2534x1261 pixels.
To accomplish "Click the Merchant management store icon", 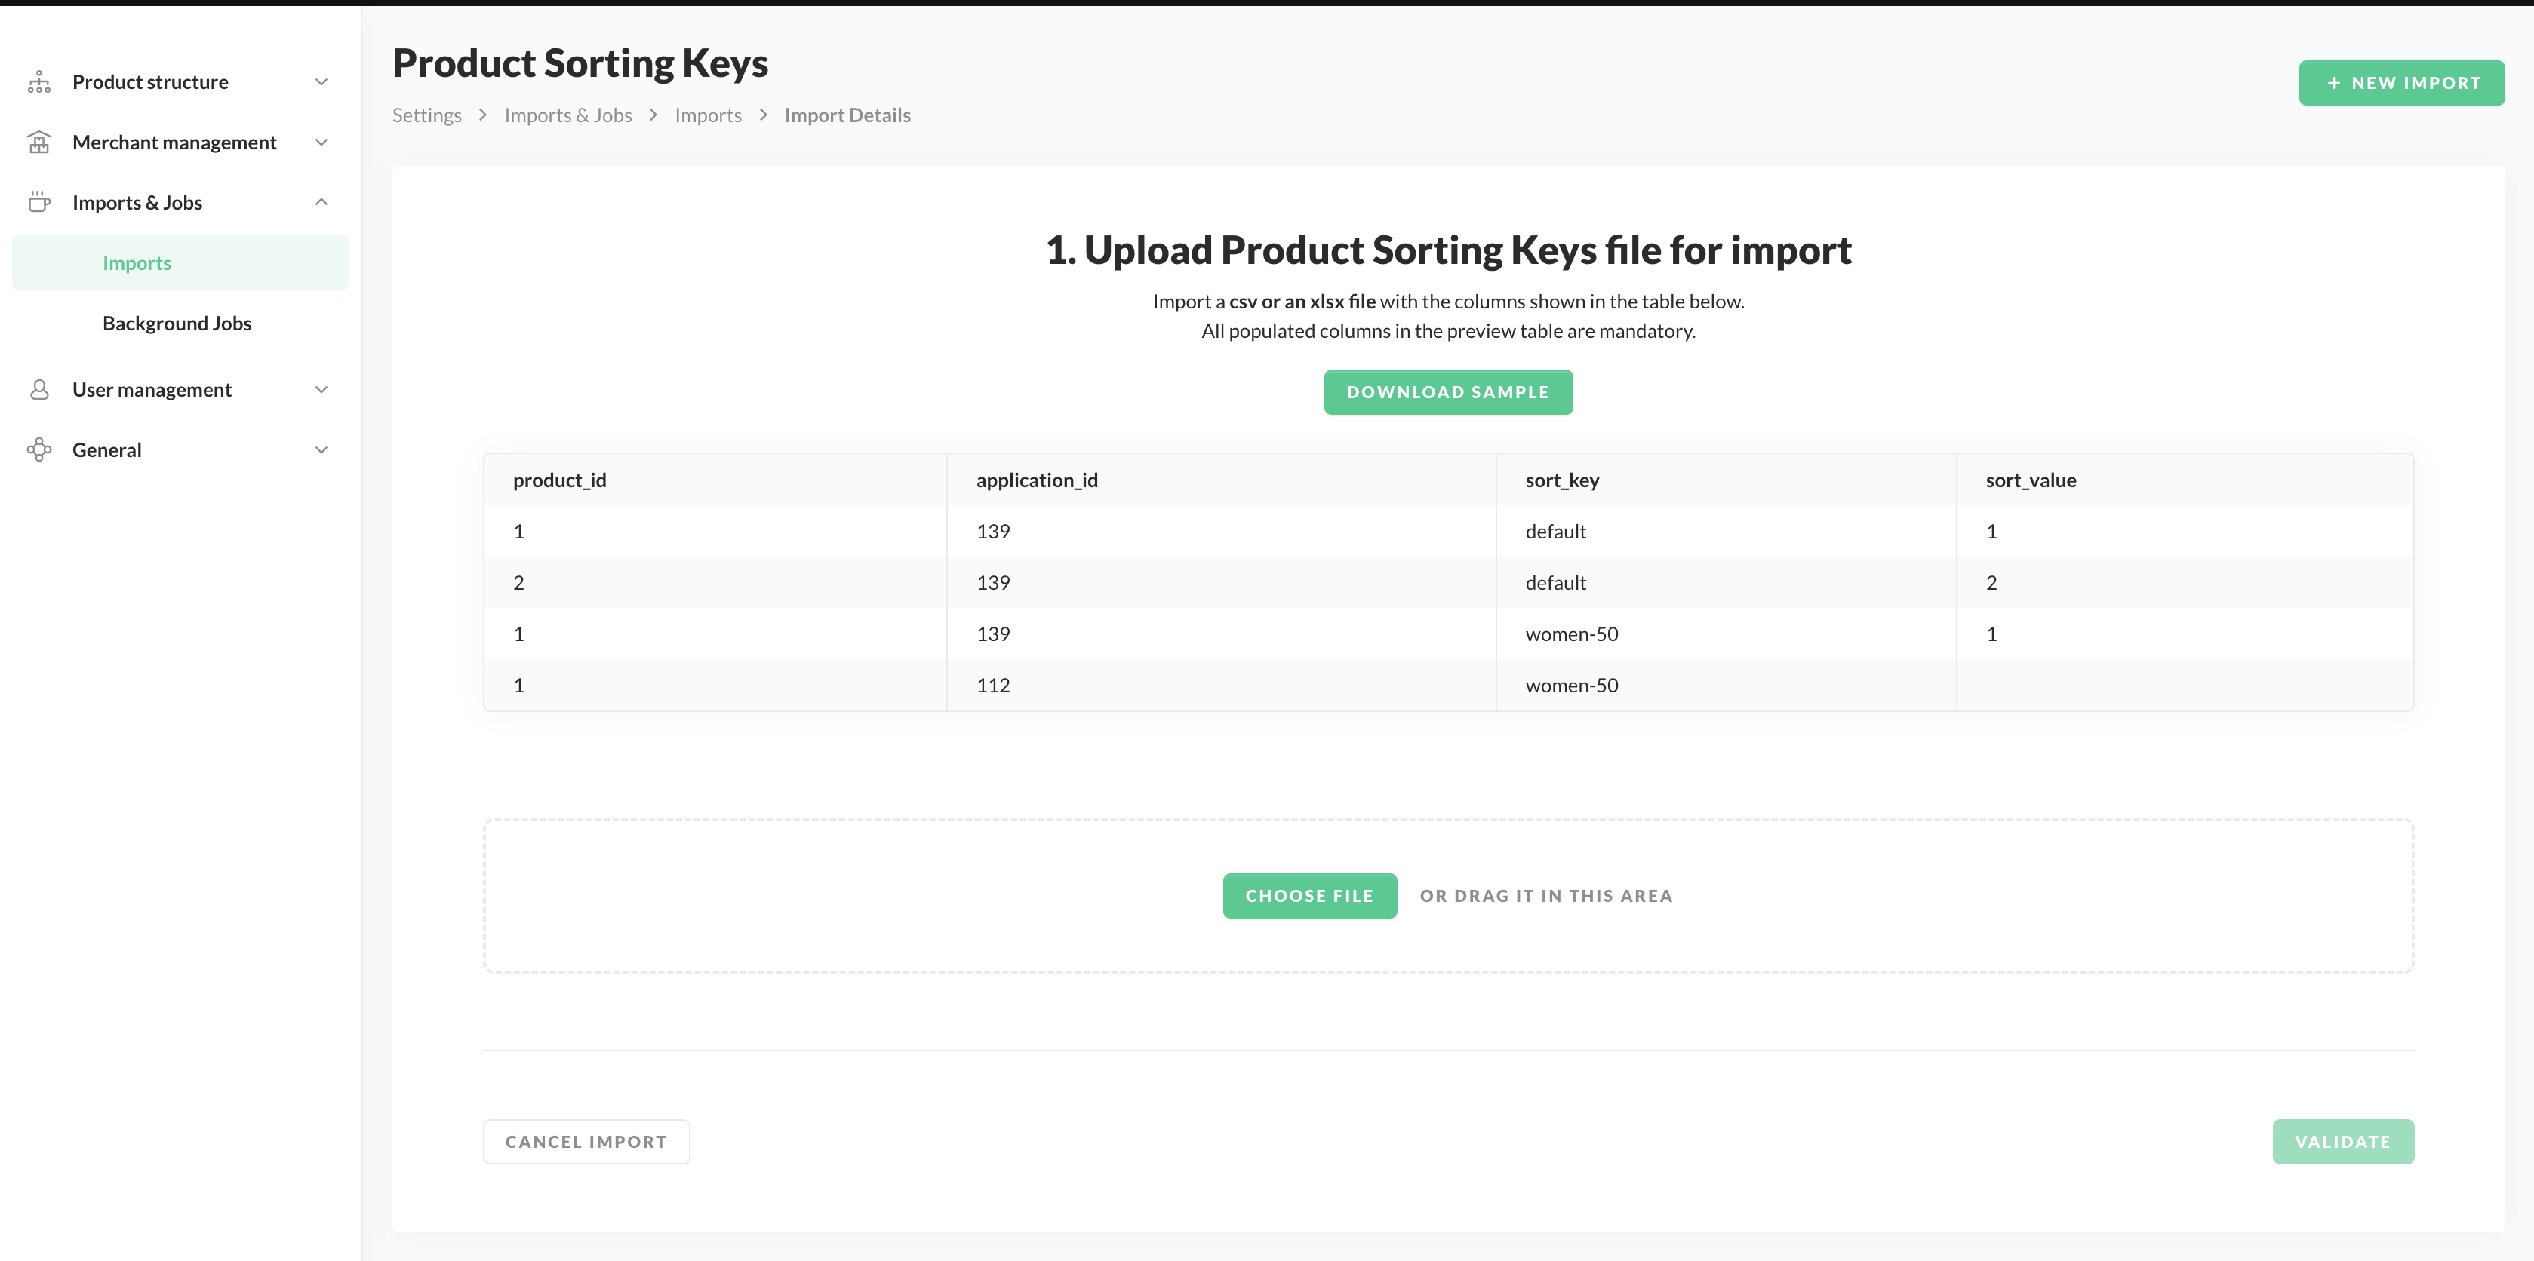I will 39,143.
